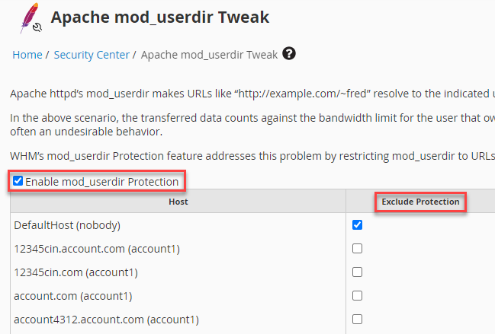Image resolution: width=495 pixels, height=334 pixels.
Task: Click the Apache feather logo icon
Action: (x=27, y=17)
